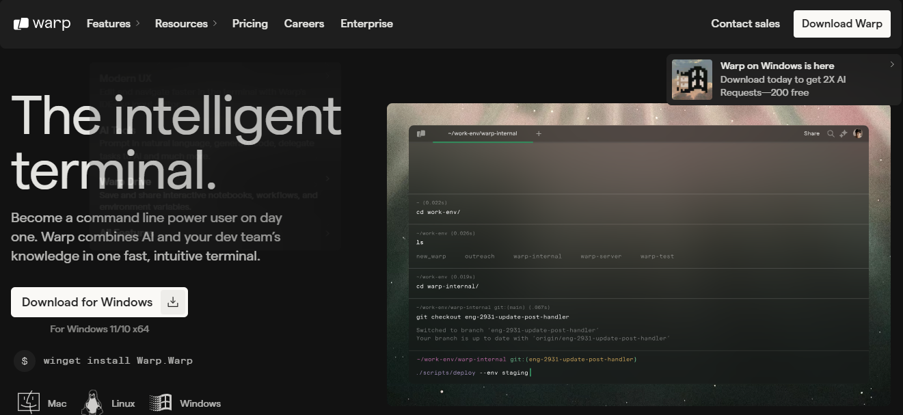Click the 'Your branch is up to date' line
Screen dimensions: 903x415
(543, 338)
